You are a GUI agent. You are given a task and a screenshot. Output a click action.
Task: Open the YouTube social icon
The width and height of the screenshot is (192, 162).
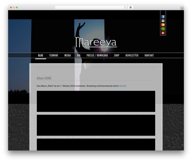coord(163,33)
